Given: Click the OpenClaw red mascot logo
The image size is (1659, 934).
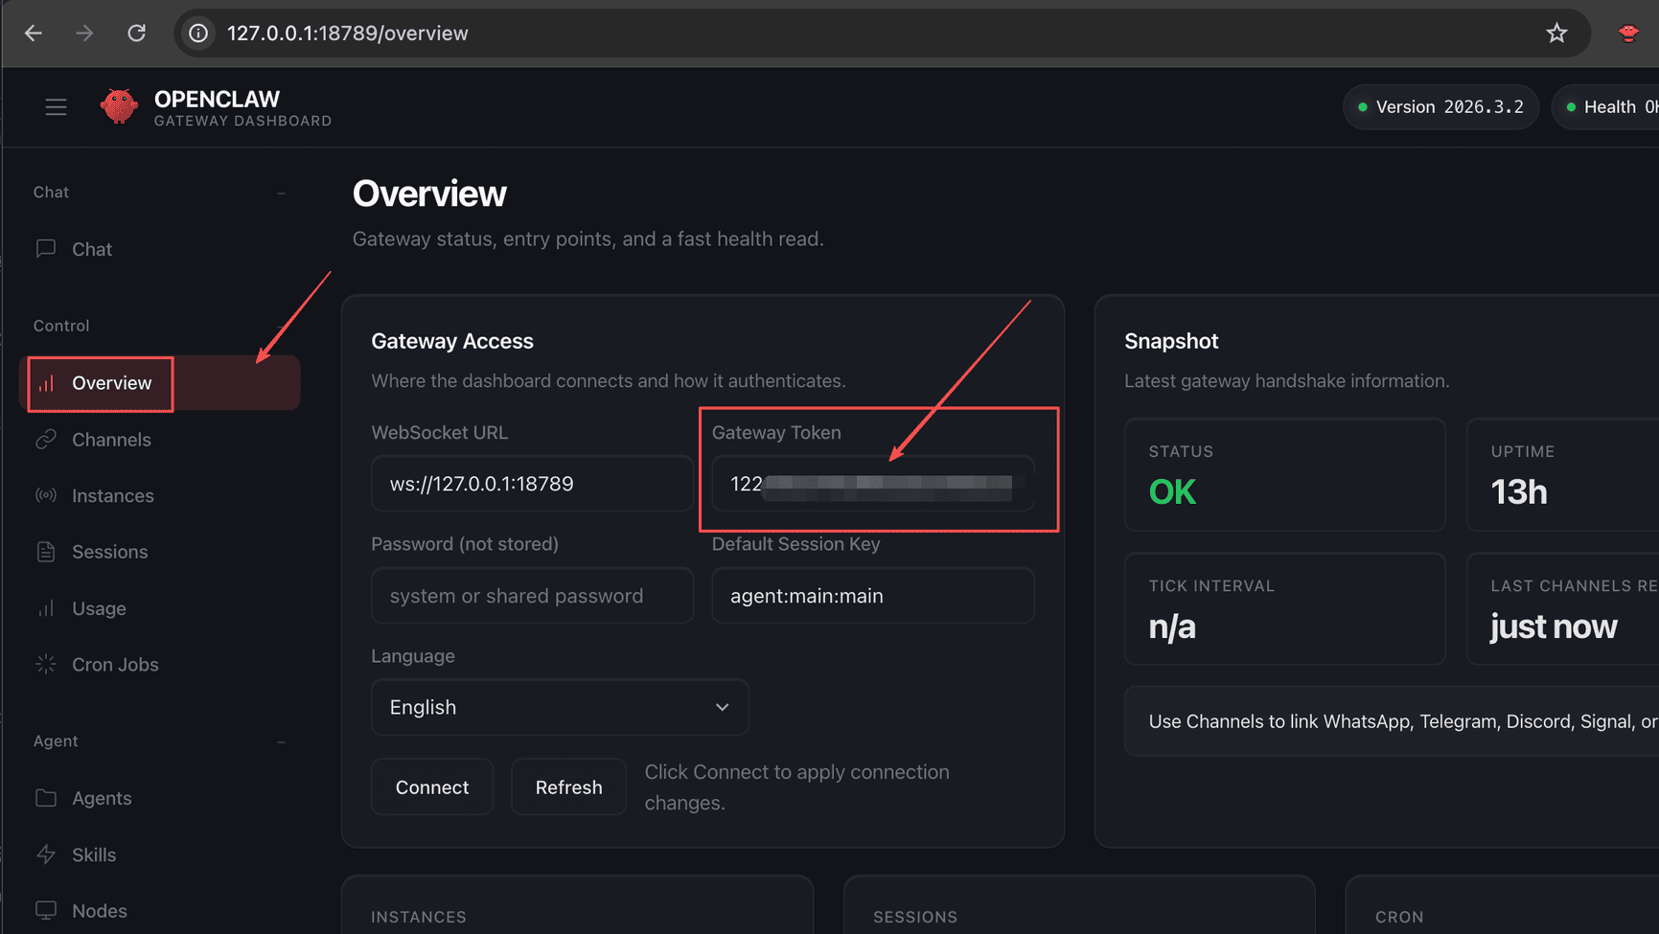Looking at the screenshot, I should point(119,106).
